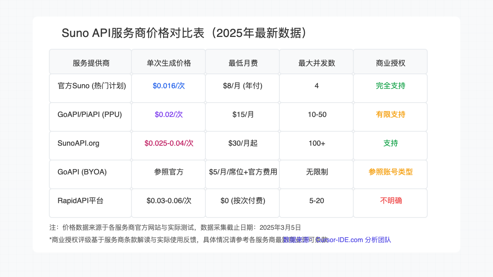Select the 服务提供商 column header
The width and height of the screenshot is (493, 277).
pyautogui.click(x=90, y=63)
